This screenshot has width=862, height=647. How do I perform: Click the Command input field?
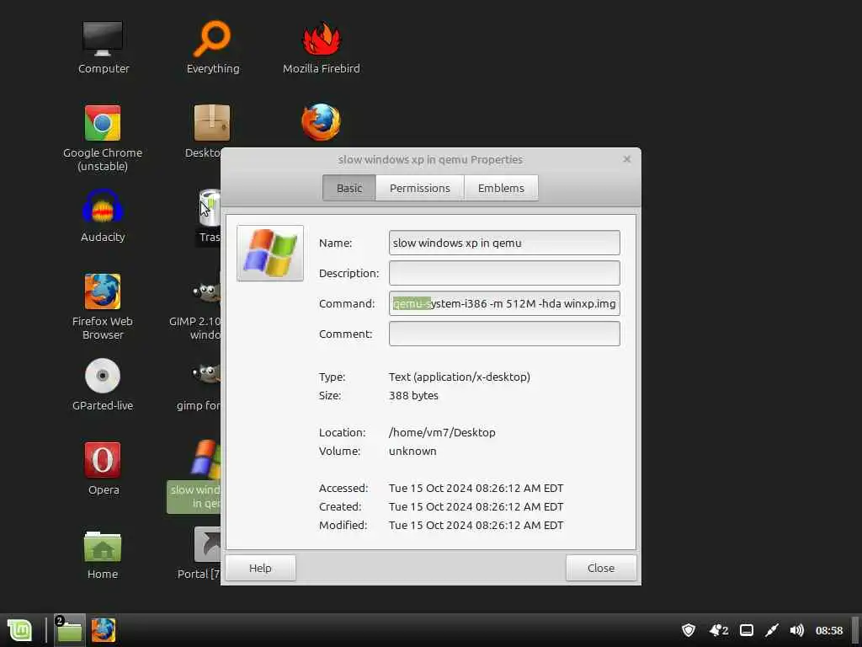[x=504, y=303]
